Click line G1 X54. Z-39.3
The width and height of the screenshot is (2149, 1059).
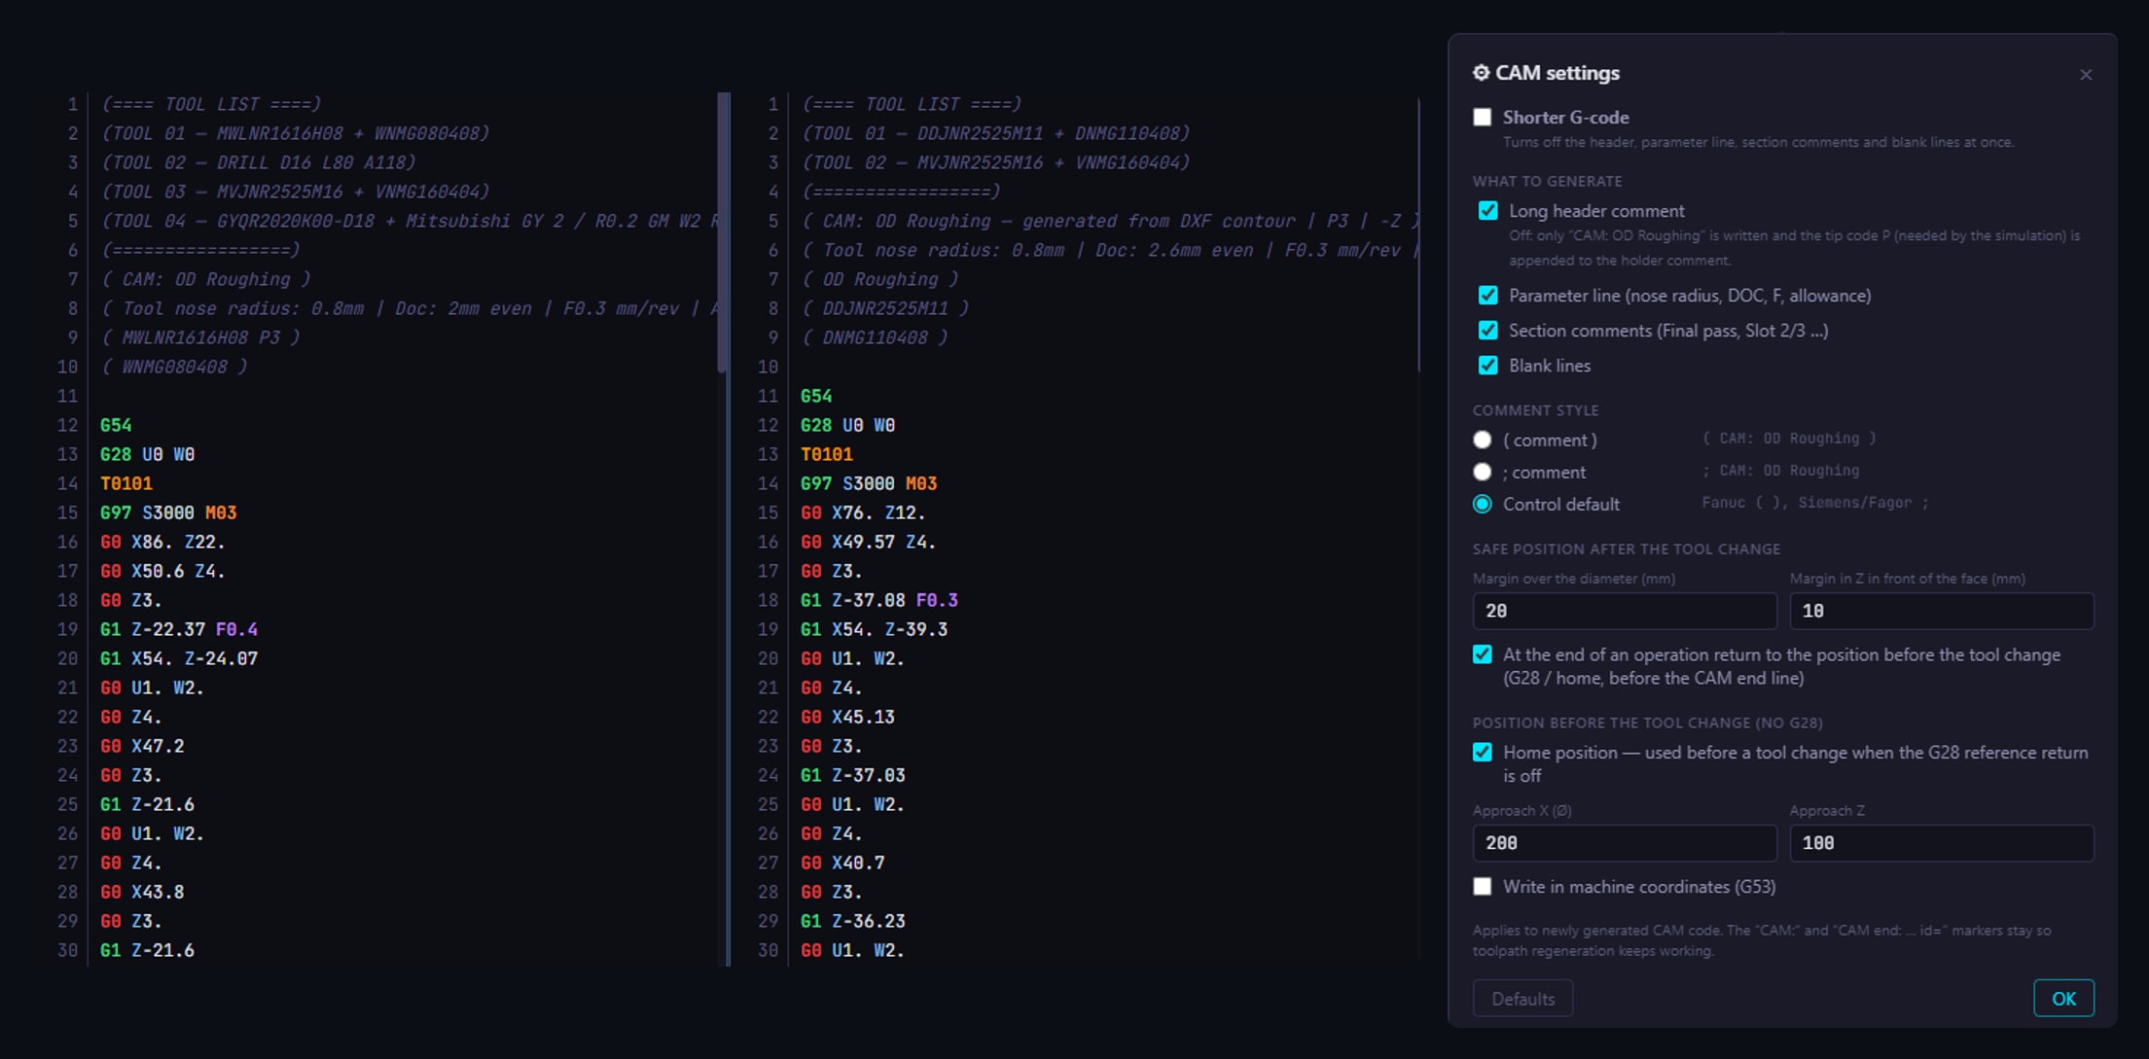[x=874, y=629]
